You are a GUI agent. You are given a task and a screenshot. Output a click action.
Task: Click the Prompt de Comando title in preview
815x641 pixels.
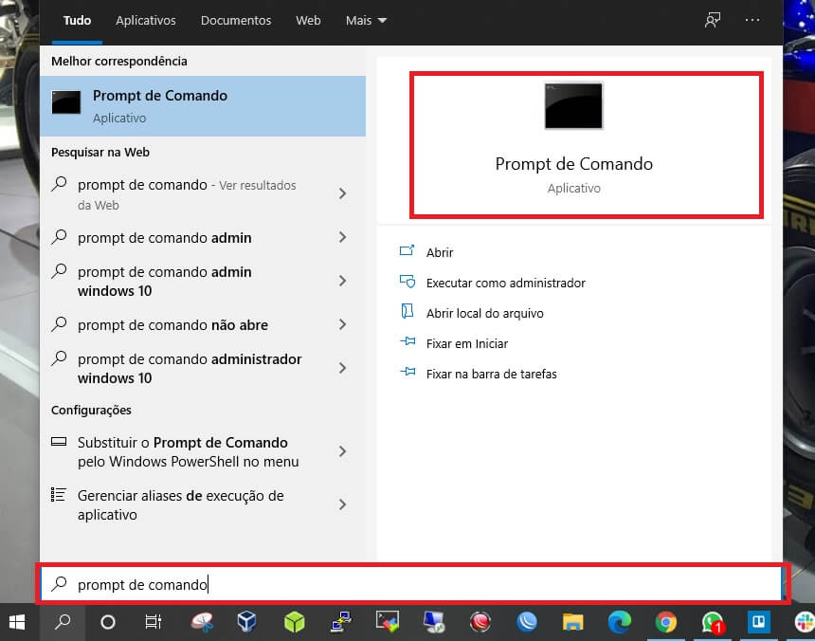[x=574, y=164]
